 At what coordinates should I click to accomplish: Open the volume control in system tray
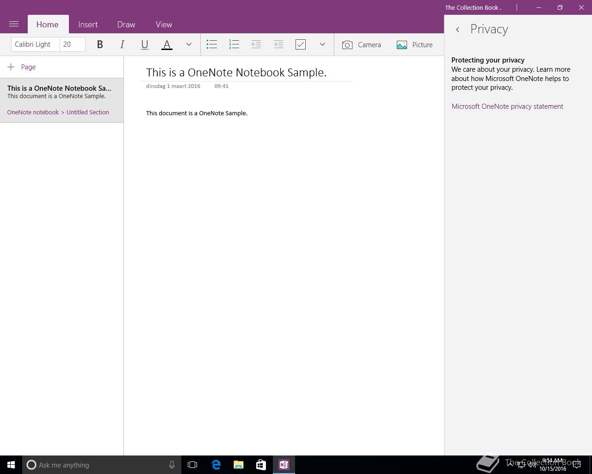click(532, 465)
